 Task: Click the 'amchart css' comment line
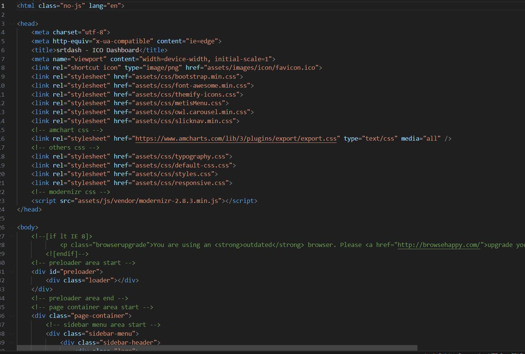67,130
